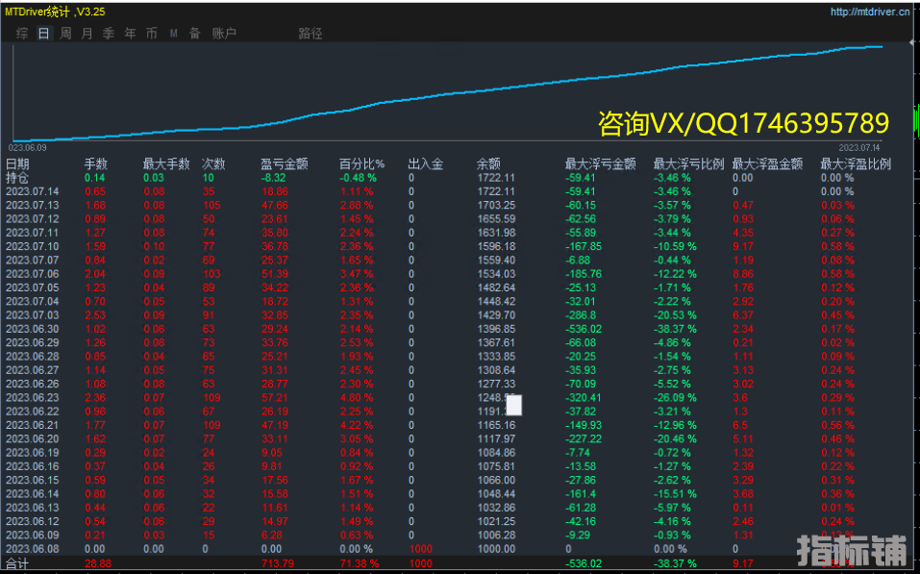Open the 币 (symbol) statistics tab
Viewport: 920px width, 574px height.
(152, 34)
